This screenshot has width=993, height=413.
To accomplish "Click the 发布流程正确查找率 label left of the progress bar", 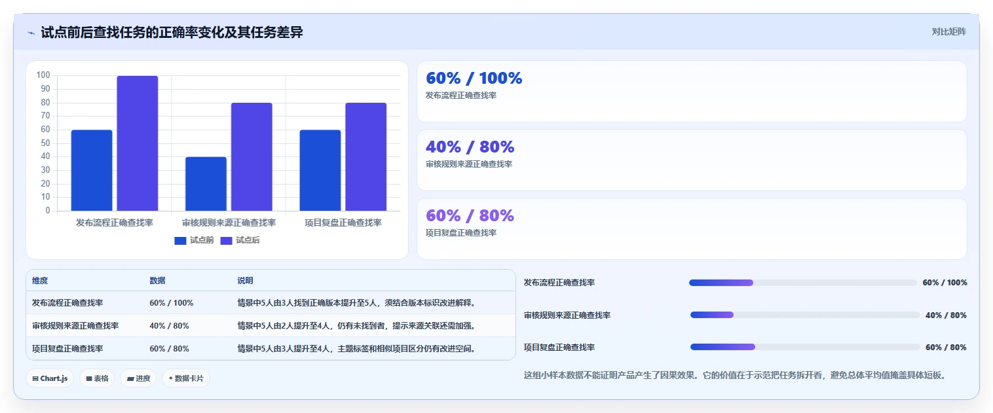I will pos(559,283).
